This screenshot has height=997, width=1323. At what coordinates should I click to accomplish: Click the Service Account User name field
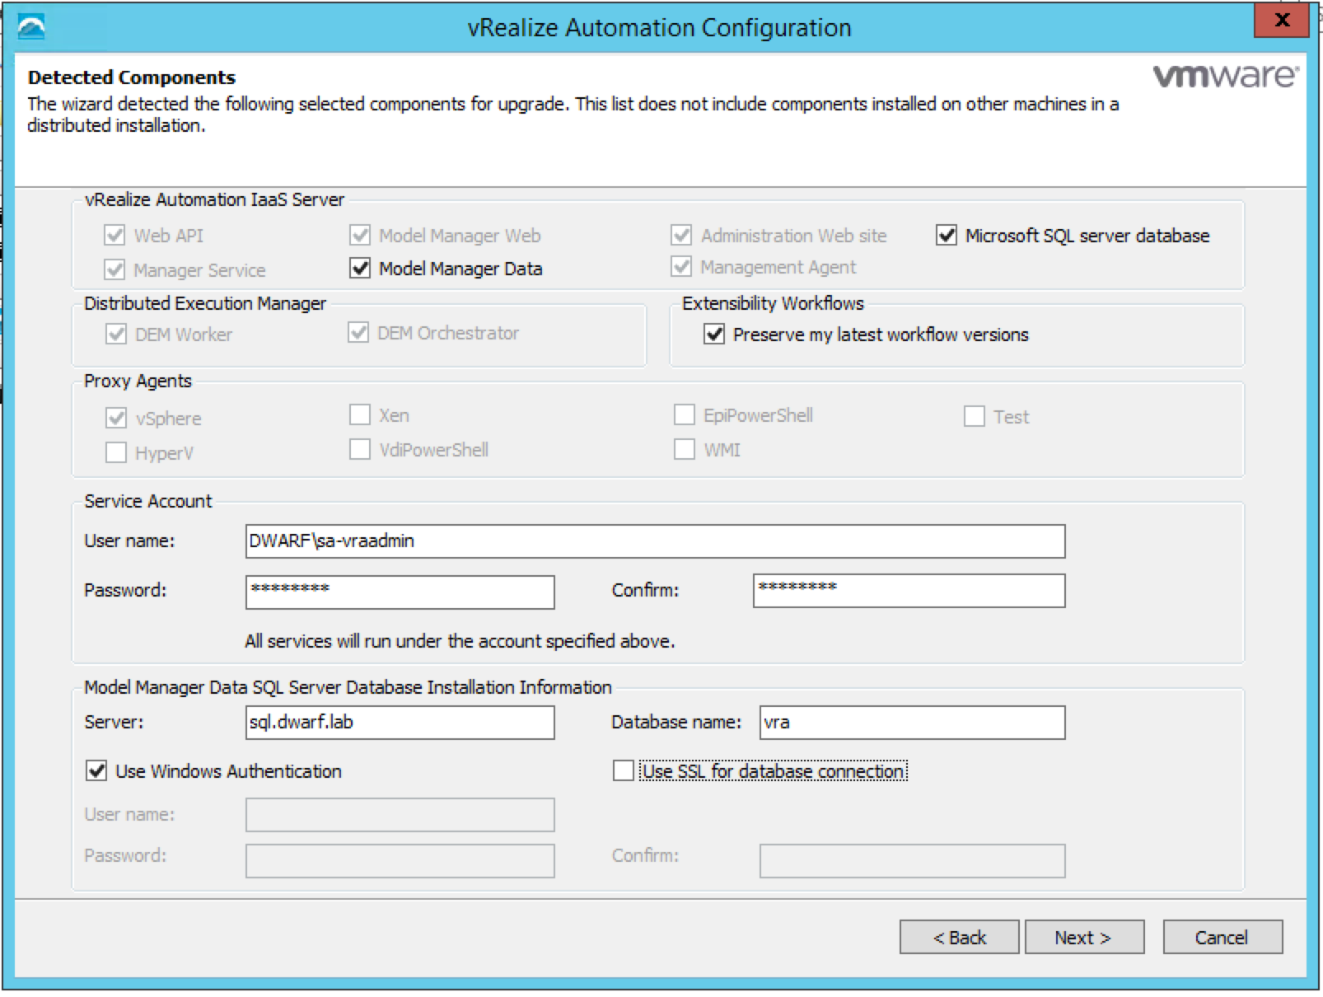pos(655,541)
